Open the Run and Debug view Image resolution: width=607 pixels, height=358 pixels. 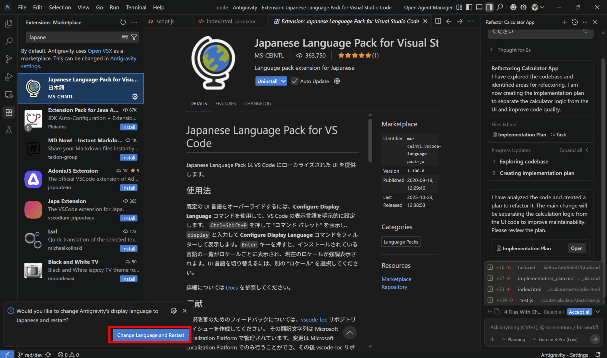pos(9,77)
